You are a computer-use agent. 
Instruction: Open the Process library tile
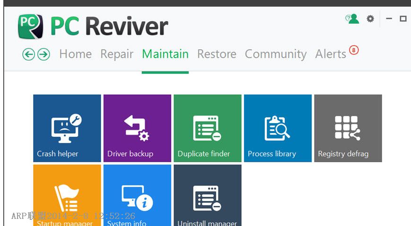[x=278, y=128]
